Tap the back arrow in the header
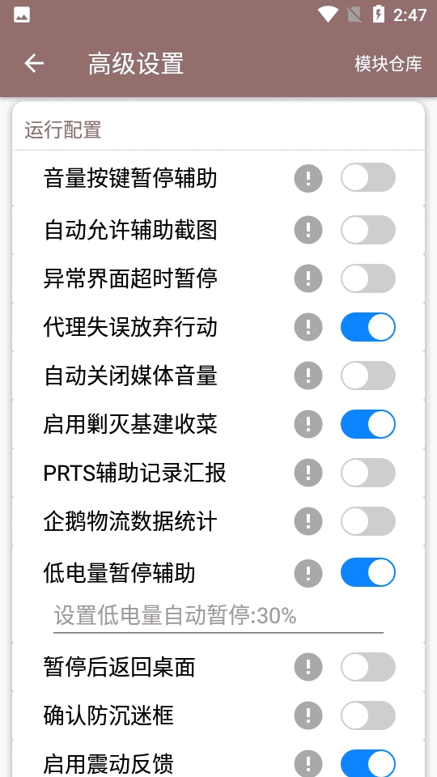This screenshot has height=777, width=437. point(34,63)
